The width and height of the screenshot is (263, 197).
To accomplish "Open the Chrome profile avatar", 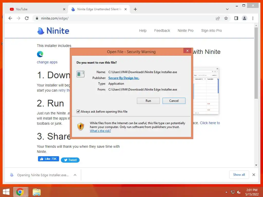I will [245, 18].
